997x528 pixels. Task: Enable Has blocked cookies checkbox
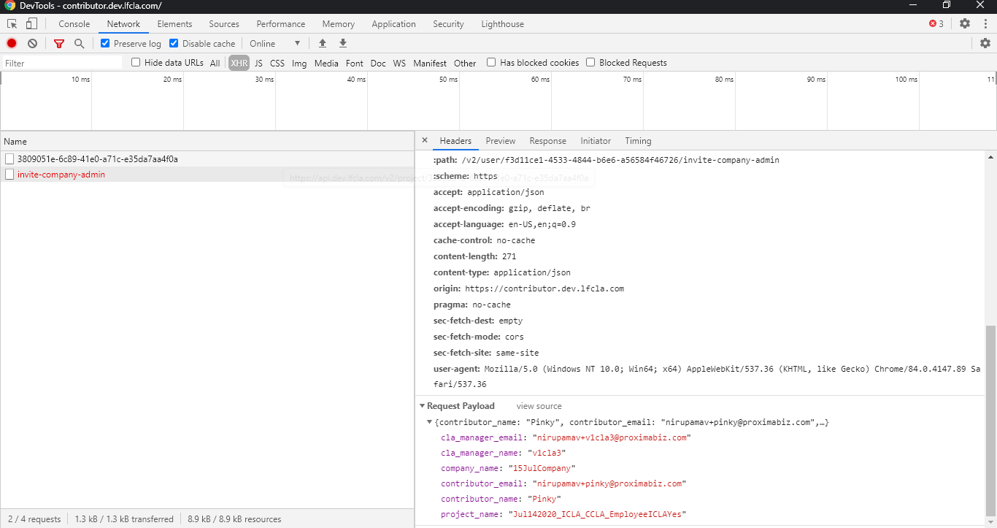491,62
